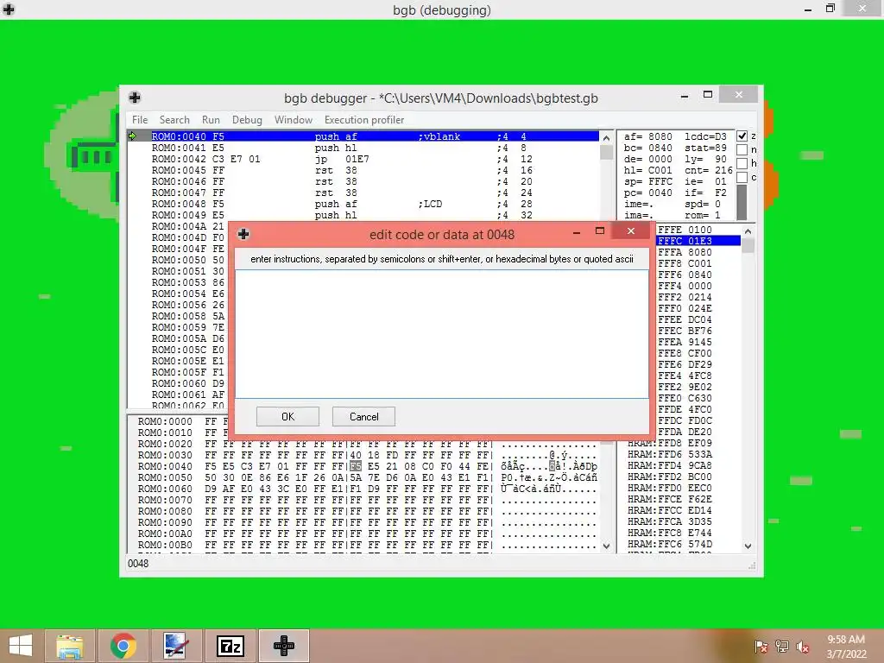884x663 pixels.
Task: Click the stack pane scrollbar thumb
Action: [748, 245]
